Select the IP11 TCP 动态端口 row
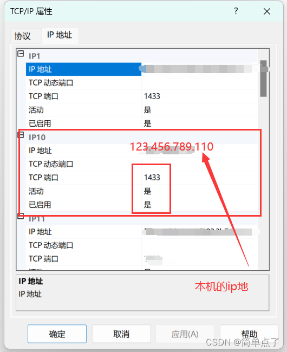Screen dimensions: 287x352 142,245
